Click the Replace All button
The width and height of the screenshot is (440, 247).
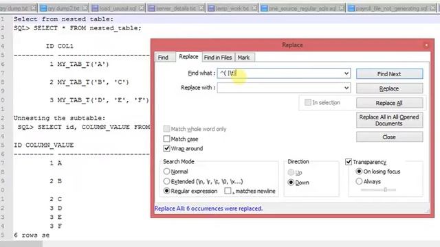pos(390,103)
